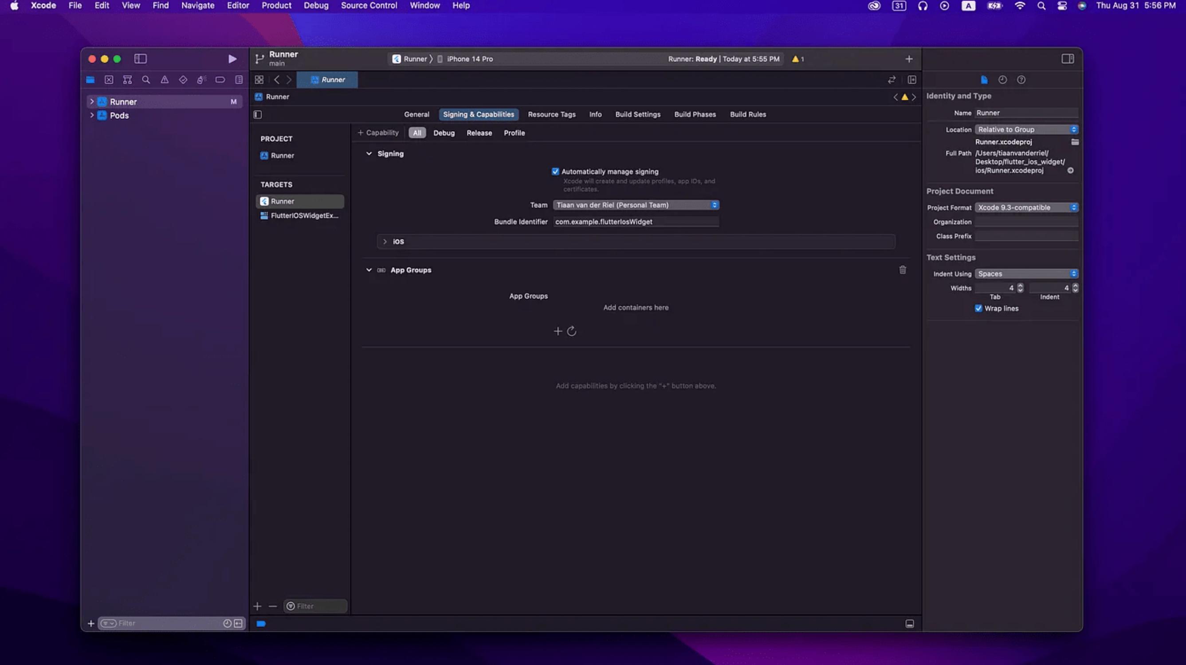Select the Release configuration filter
The height and width of the screenshot is (665, 1186).
[479, 133]
